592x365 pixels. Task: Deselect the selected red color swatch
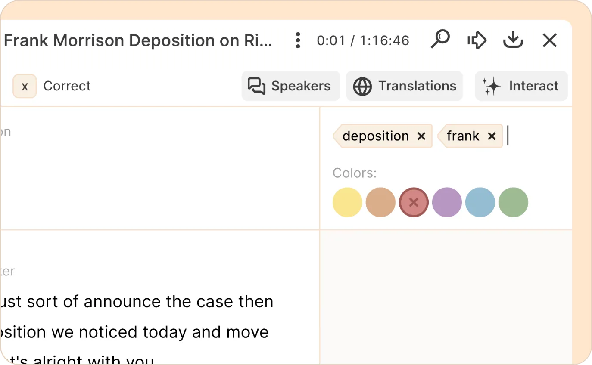414,202
